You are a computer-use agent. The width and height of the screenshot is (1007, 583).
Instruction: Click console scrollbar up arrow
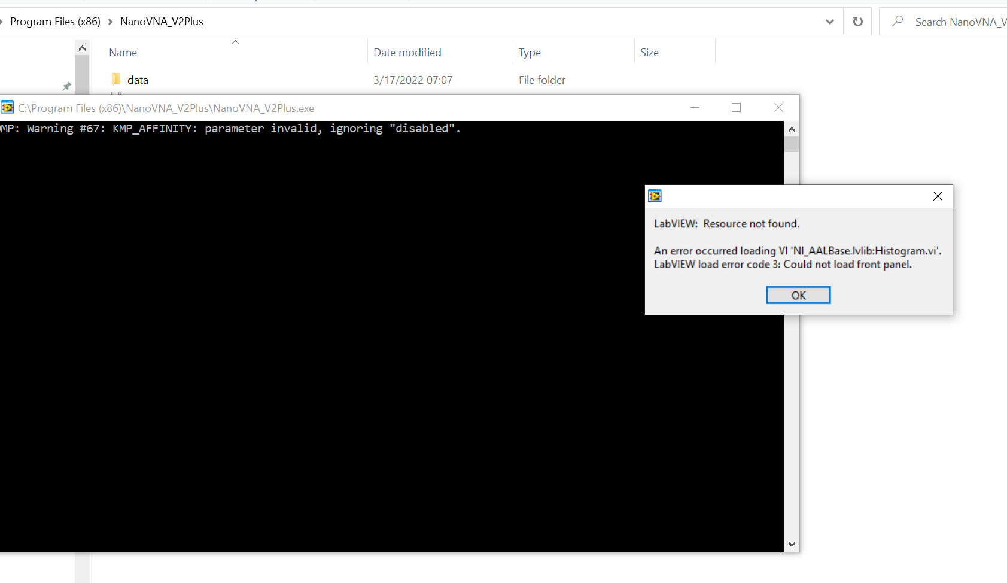(792, 129)
